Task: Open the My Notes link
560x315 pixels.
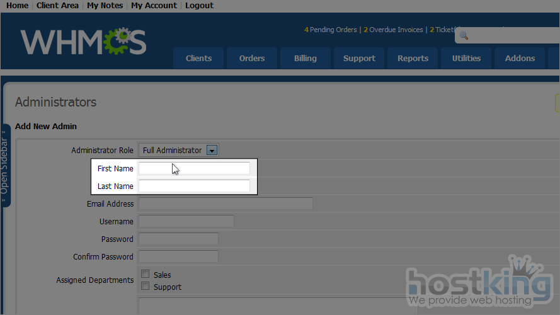Action: point(105,6)
